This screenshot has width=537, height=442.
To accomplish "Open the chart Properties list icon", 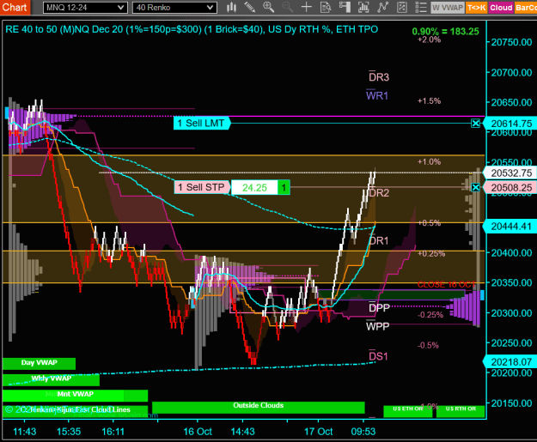I will [x=420, y=7].
